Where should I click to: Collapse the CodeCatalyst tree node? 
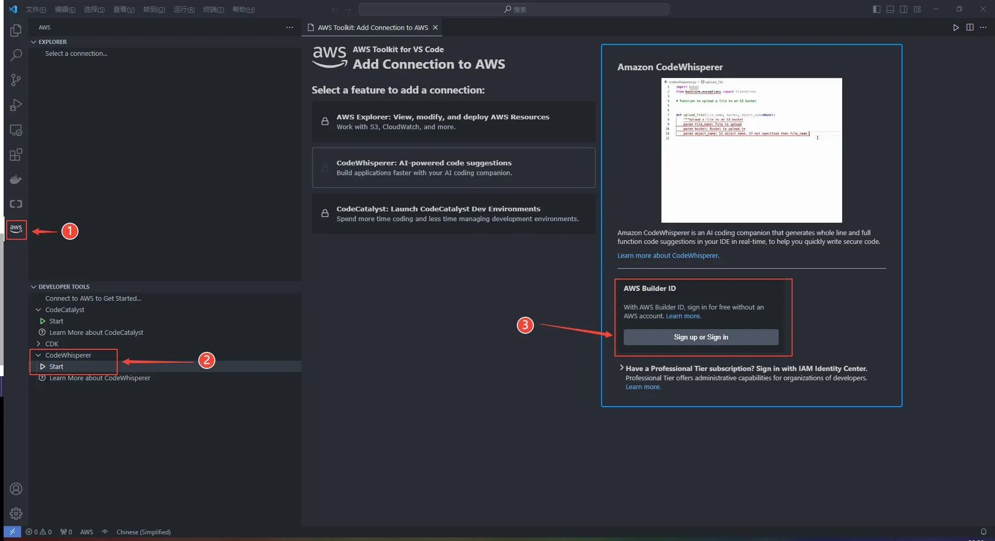38,310
